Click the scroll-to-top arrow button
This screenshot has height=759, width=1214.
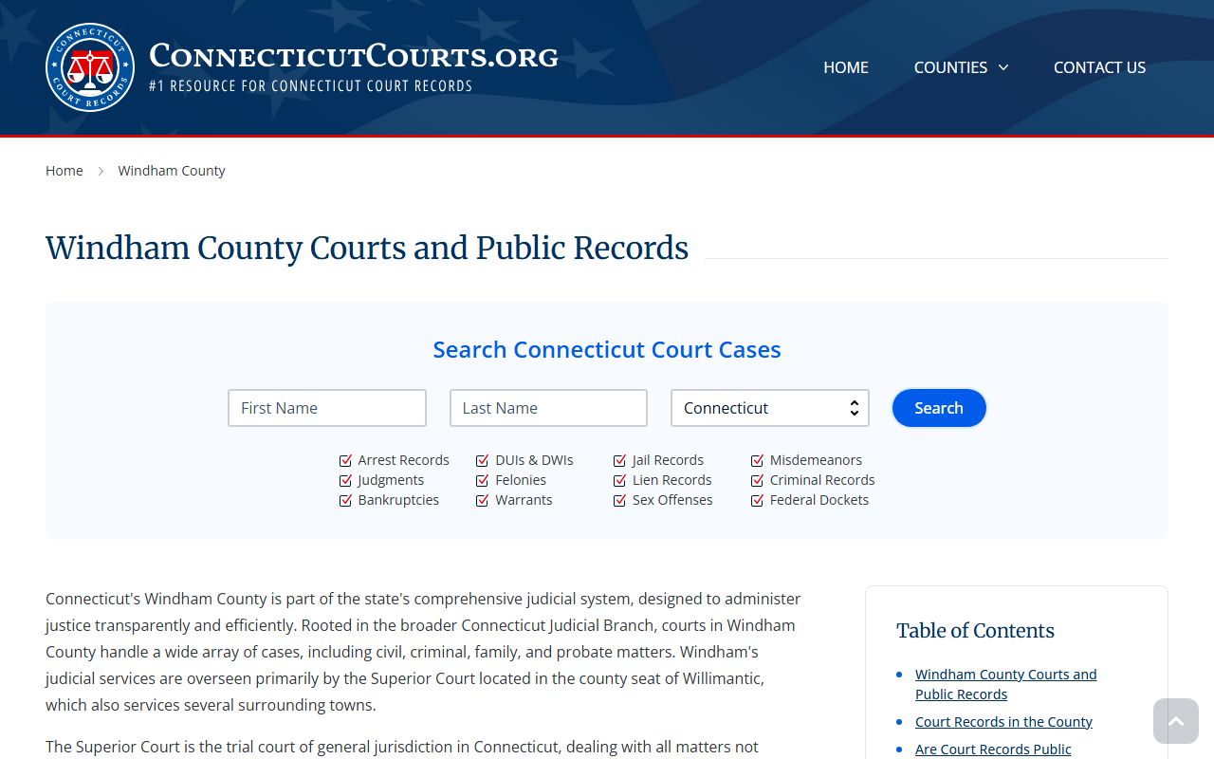pyautogui.click(x=1176, y=721)
